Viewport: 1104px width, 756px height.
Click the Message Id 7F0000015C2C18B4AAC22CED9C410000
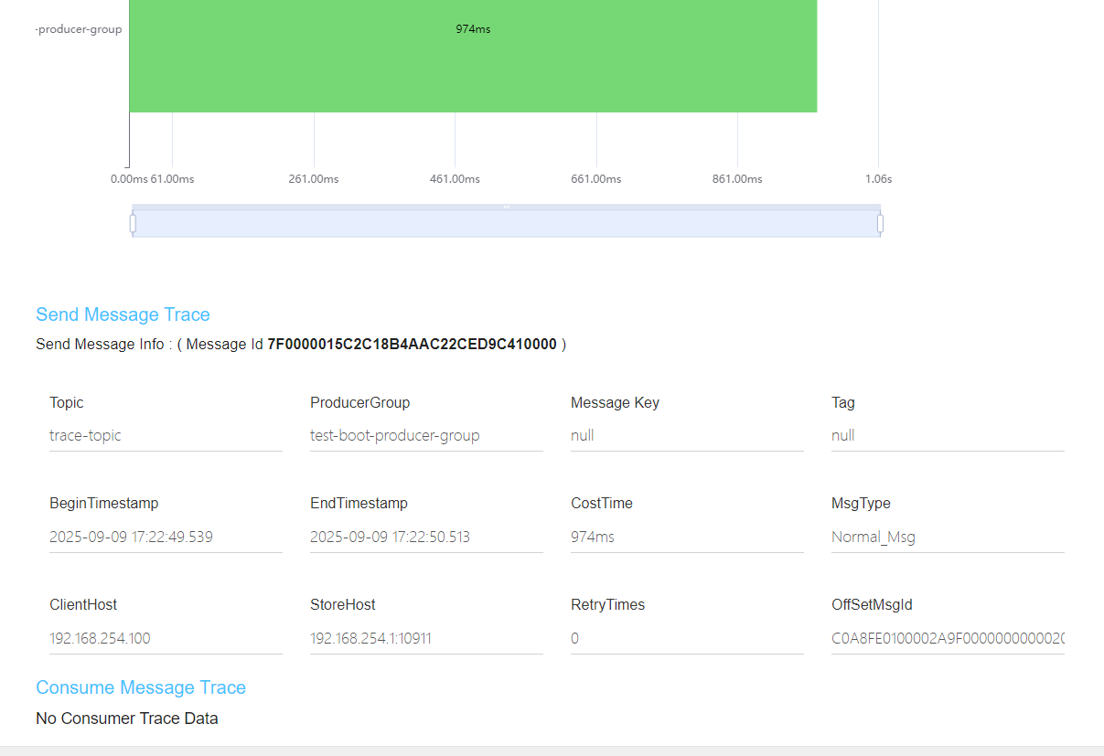point(412,345)
